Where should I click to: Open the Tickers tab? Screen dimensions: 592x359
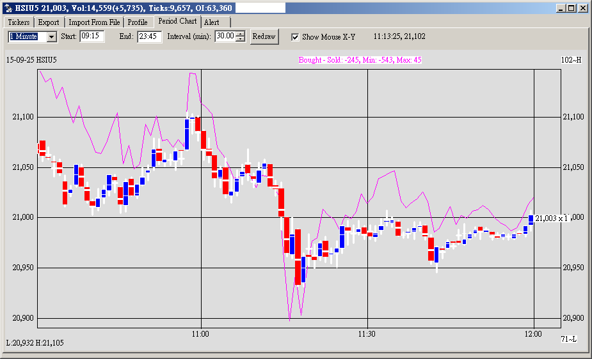pos(19,22)
